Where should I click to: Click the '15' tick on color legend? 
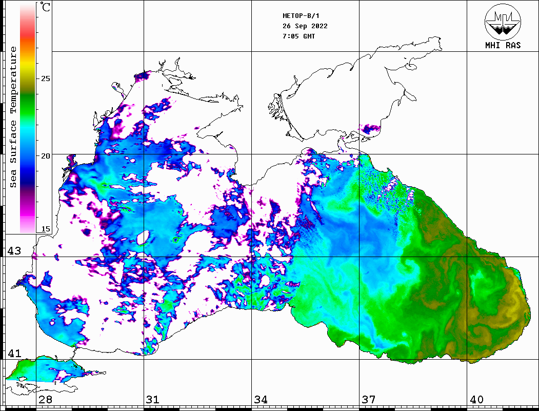point(45,229)
